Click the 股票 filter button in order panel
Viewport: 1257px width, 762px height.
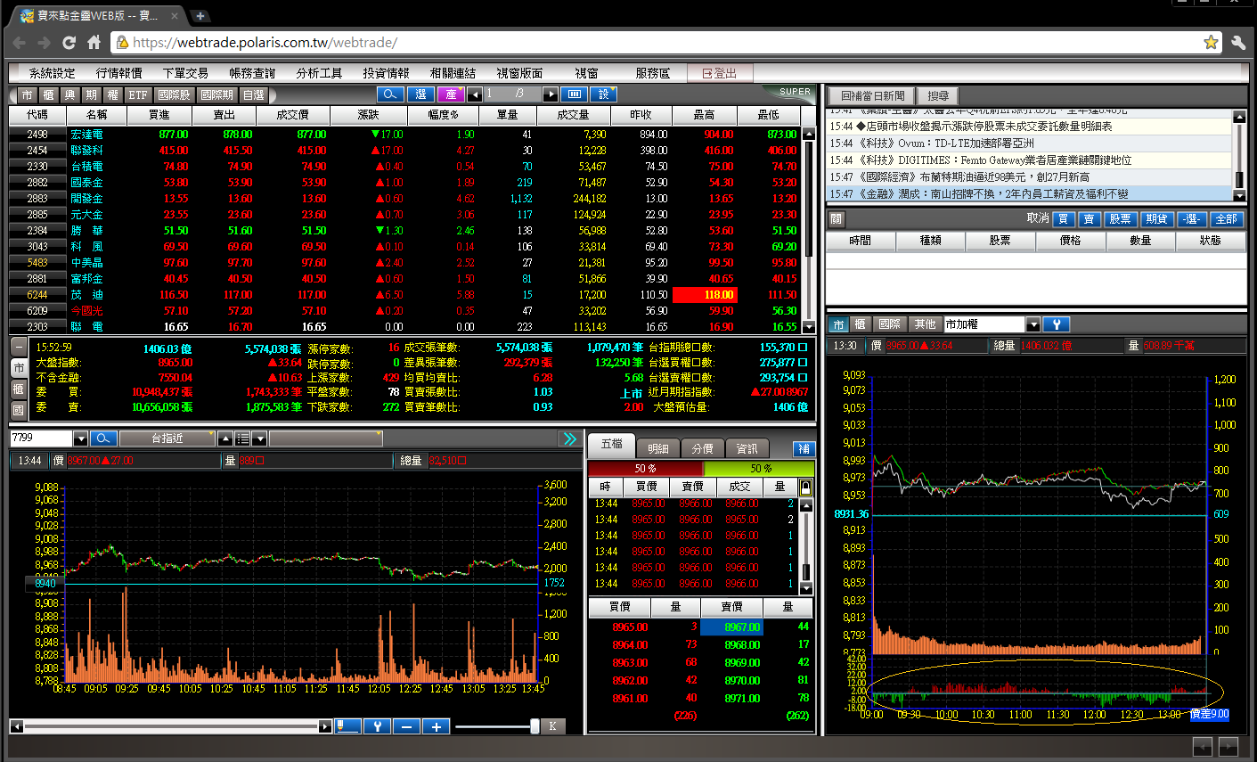tap(1120, 218)
